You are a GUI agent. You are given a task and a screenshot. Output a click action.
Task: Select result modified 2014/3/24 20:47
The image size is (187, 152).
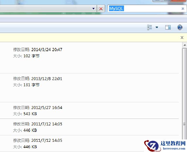pyautogui.click(x=38, y=50)
